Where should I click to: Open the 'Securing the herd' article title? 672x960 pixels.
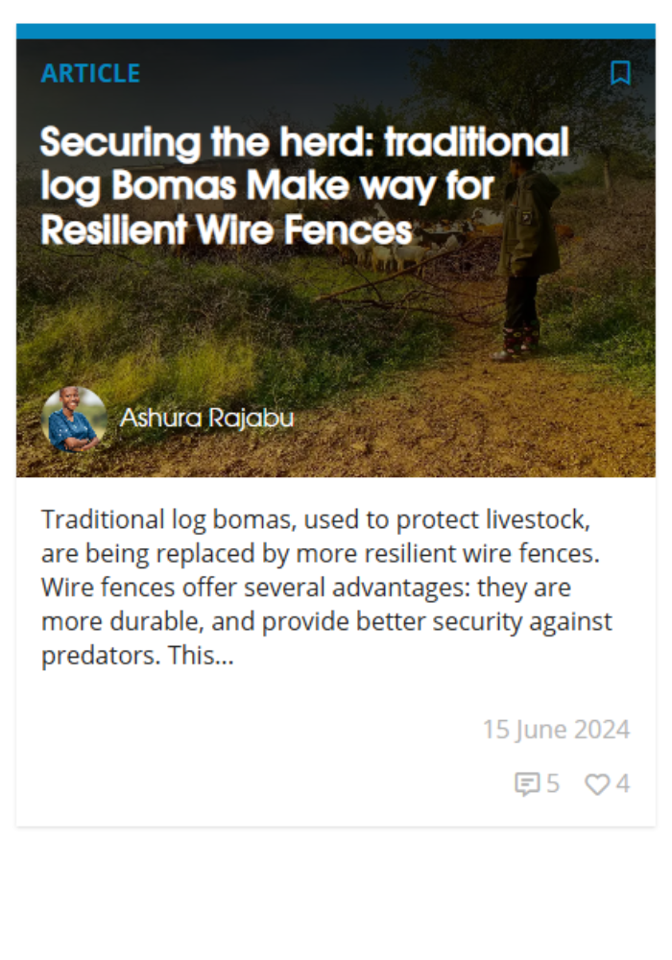[304, 185]
